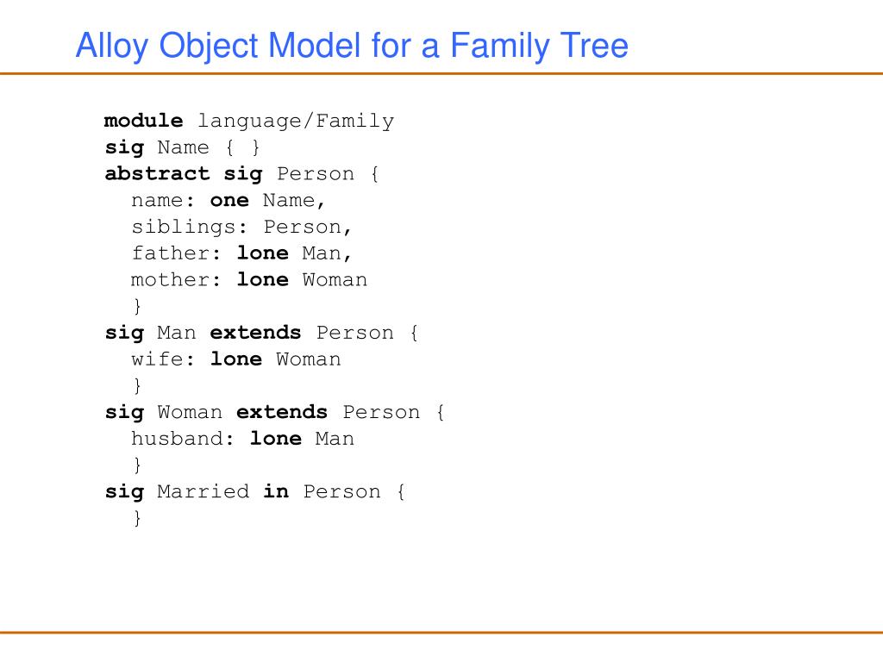883x662 pixels.
Task: Click the 'husband:' field label
Action: pyautogui.click(x=183, y=439)
